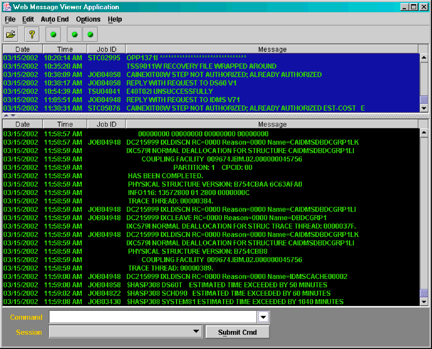Open the Auto End menu

pyautogui.click(x=55, y=19)
